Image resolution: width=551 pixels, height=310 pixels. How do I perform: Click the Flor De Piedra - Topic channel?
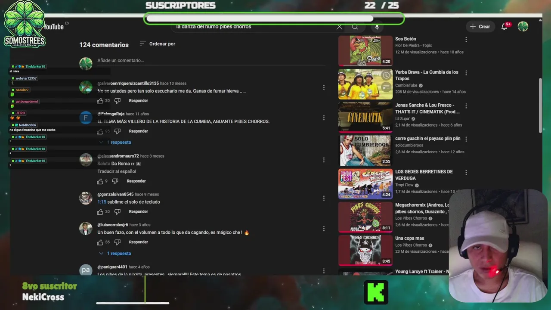tap(414, 46)
